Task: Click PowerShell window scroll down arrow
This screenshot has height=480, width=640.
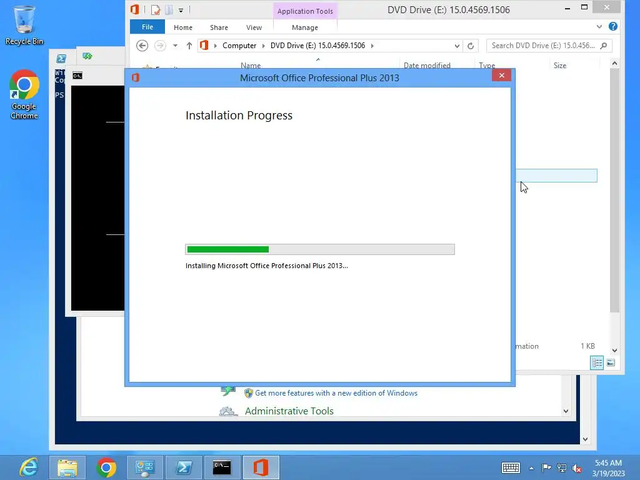Action: click(x=585, y=439)
